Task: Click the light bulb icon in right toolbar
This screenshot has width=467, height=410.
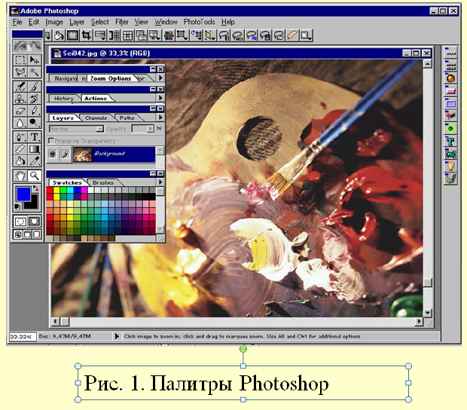Action: pos(450,166)
